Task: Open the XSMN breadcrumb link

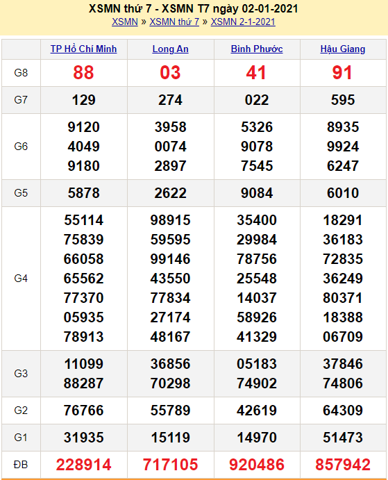Action: coord(124,22)
